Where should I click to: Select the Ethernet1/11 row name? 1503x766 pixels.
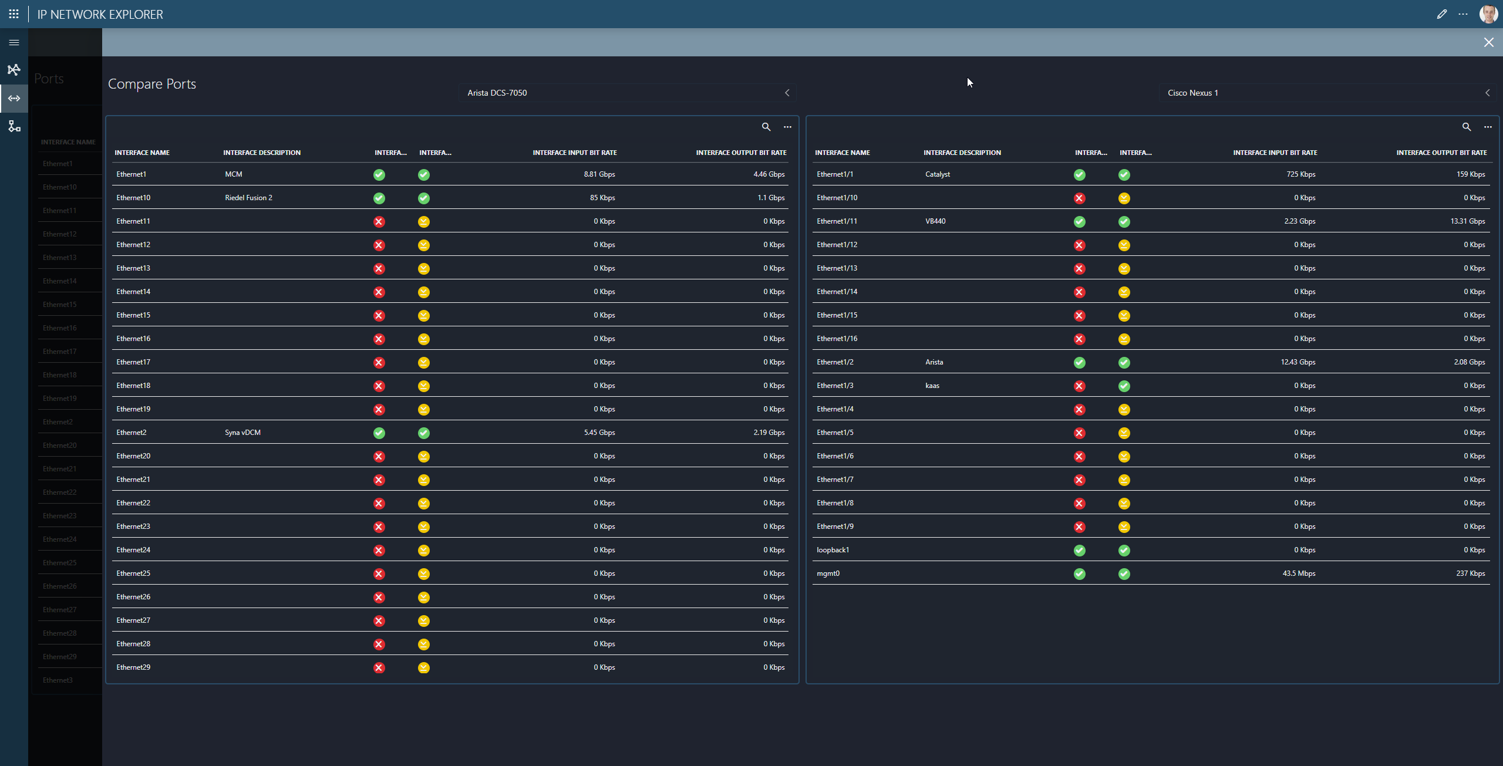click(837, 221)
